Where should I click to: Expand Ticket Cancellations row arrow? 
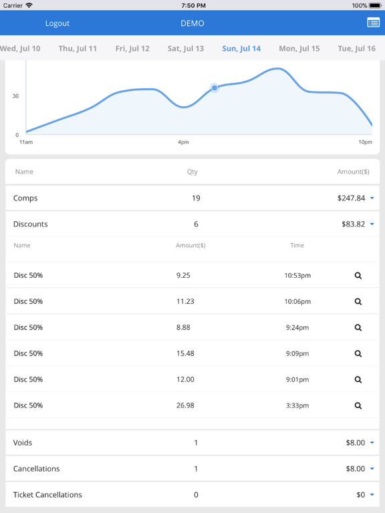372,495
